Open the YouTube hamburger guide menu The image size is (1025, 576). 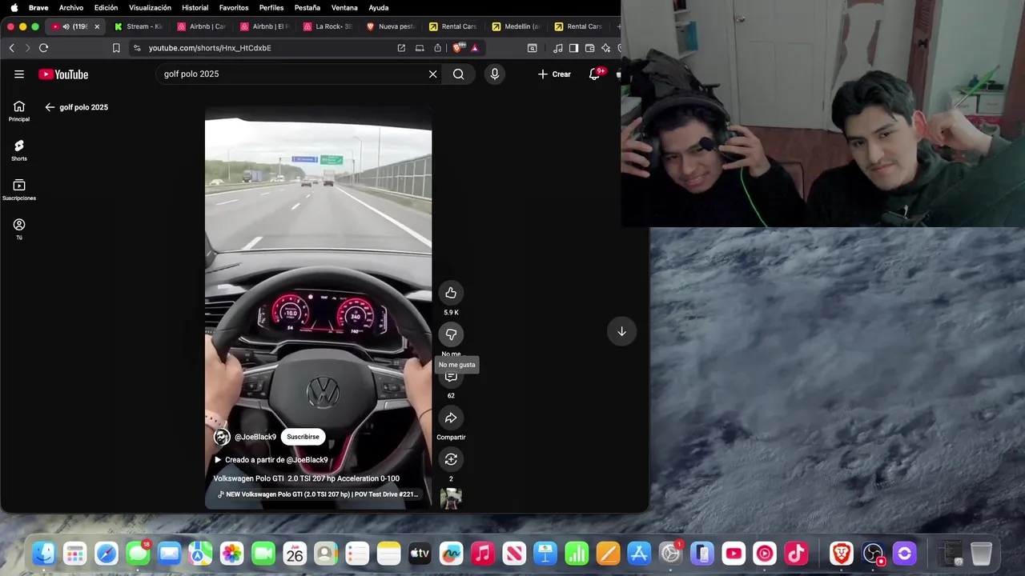[x=19, y=74]
